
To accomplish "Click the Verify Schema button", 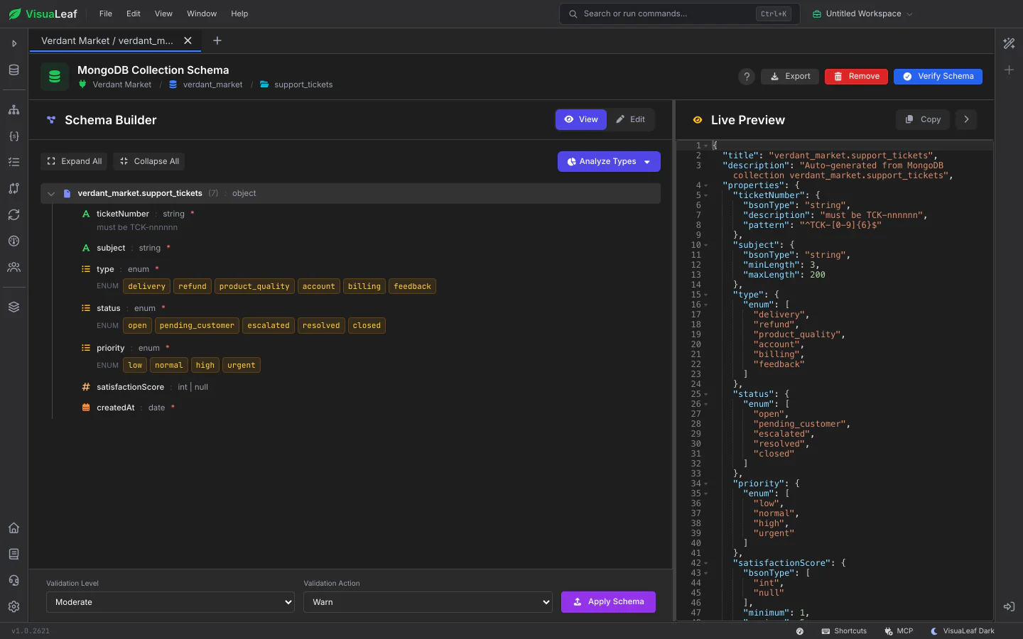I will (x=938, y=77).
